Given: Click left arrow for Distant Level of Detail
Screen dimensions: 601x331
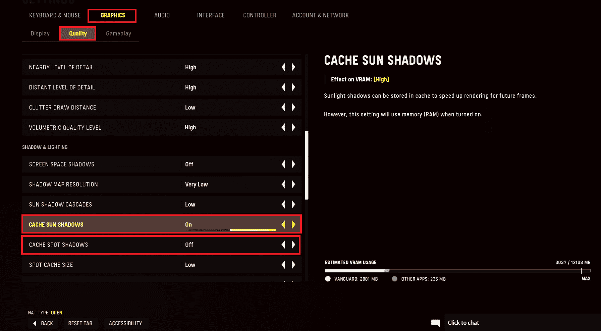Looking at the screenshot, I should pyautogui.click(x=283, y=87).
